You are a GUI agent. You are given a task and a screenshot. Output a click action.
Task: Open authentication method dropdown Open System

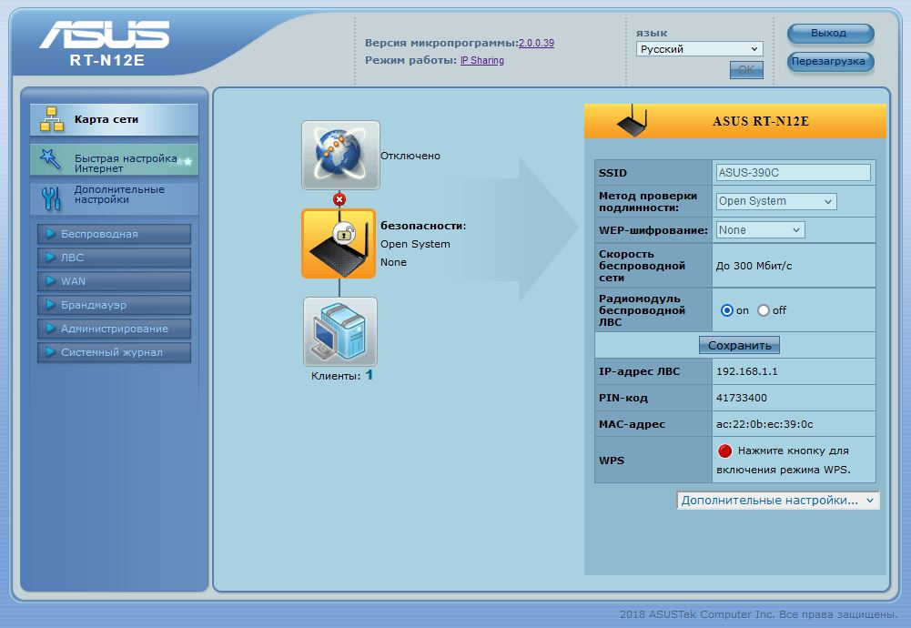pos(776,201)
